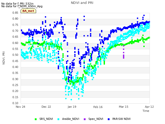
Task: Click the 0.65 y-axis tick label
Action: click(x=15, y=37)
